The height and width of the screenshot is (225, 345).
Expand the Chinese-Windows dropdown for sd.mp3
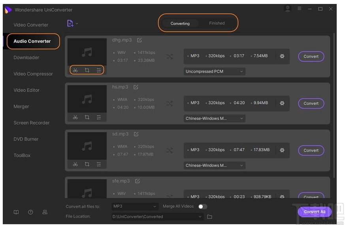point(215,165)
